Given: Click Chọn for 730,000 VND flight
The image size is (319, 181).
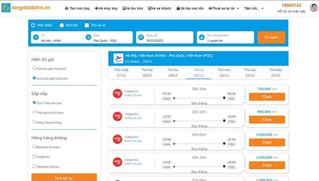Looking at the screenshot, I should click(267, 97).
